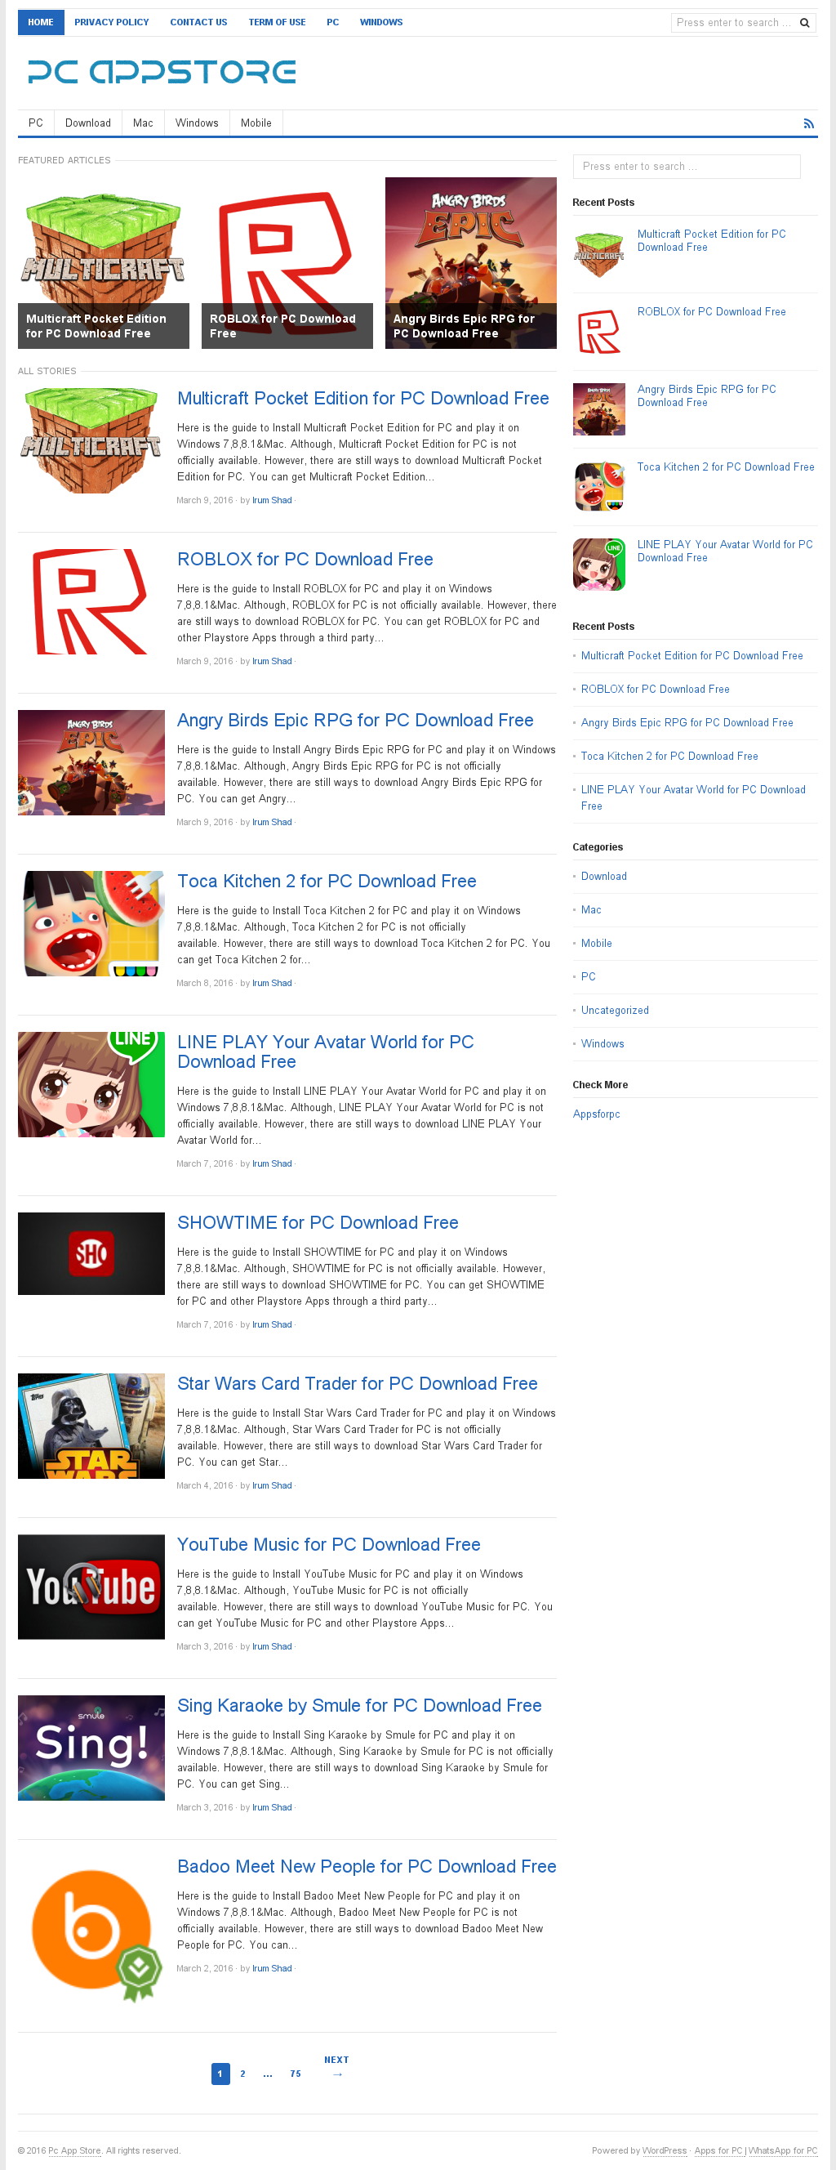Open WordPress link in footer
836x2170 pixels.
665,2150
